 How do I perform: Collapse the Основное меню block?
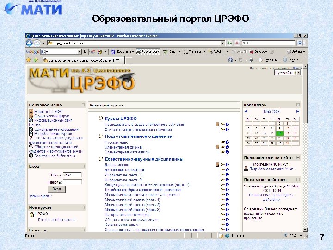coord(83,105)
